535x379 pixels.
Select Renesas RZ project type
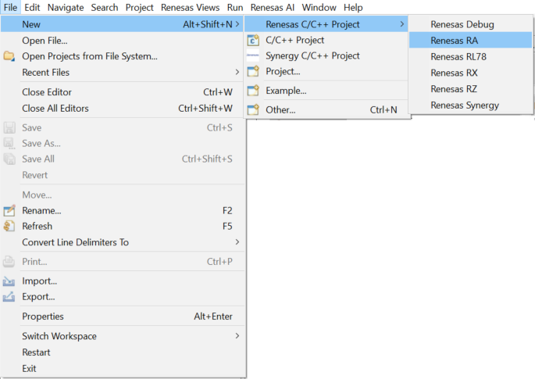470,89
